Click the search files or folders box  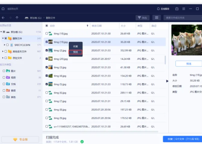tap(183, 18)
